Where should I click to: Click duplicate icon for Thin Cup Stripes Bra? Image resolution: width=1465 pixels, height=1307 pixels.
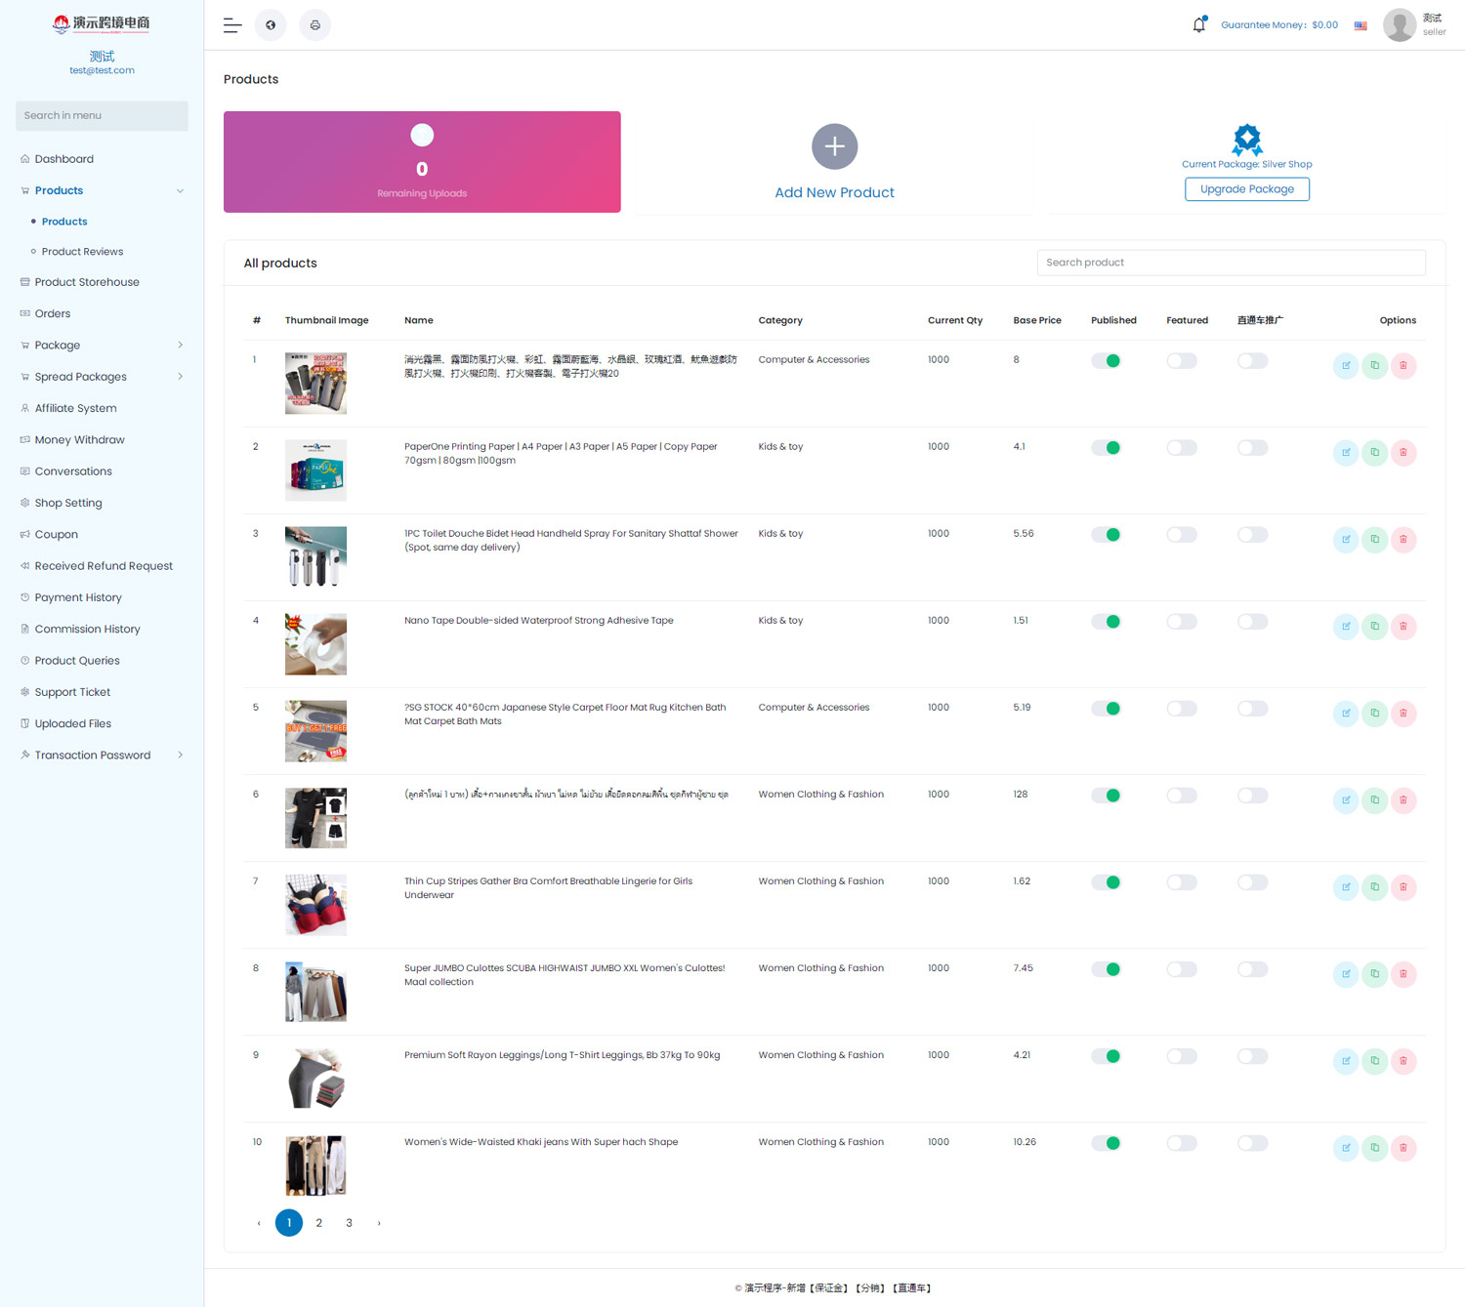point(1374,887)
